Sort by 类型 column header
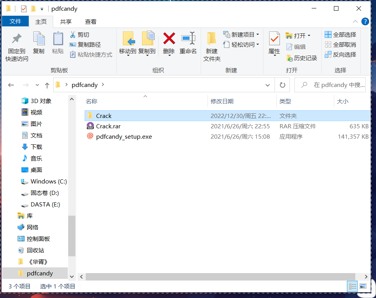The width and height of the screenshot is (376, 298). (x=305, y=101)
